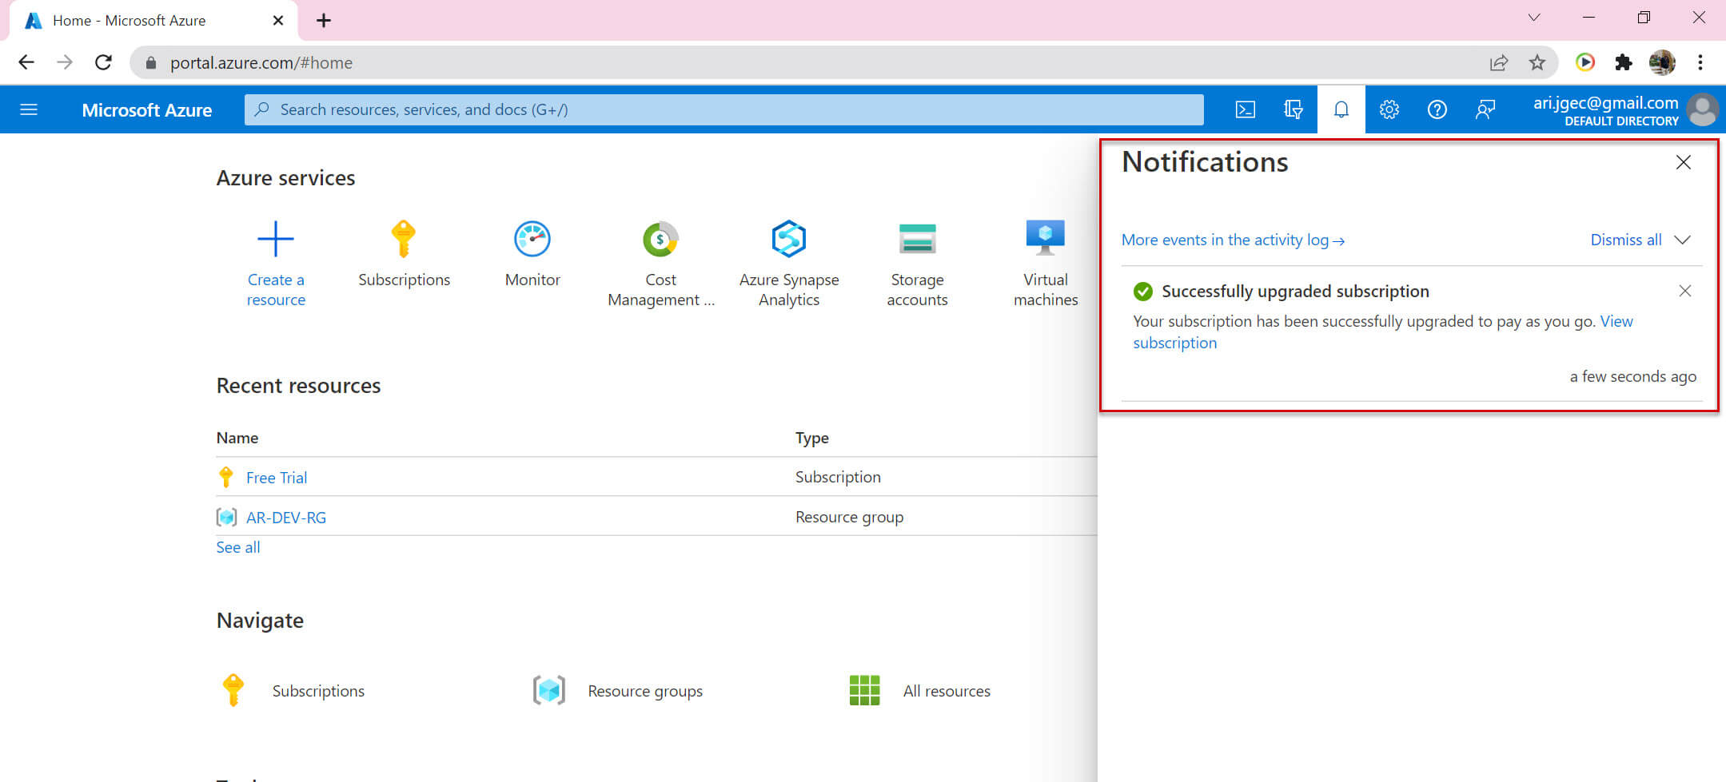This screenshot has width=1726, height=782.
Task: Open Azure Synapse Analytics icon
Action: pos(789,239)
